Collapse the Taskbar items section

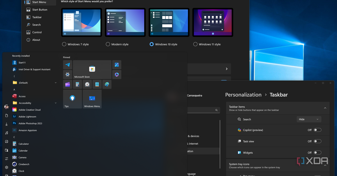coord(325,108)
